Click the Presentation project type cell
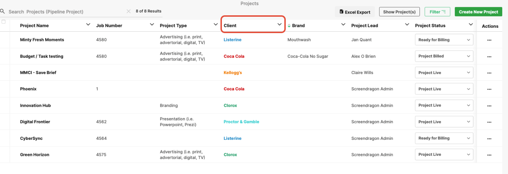The height and width of the screenshot is (174, 508). tap(178, 122)
